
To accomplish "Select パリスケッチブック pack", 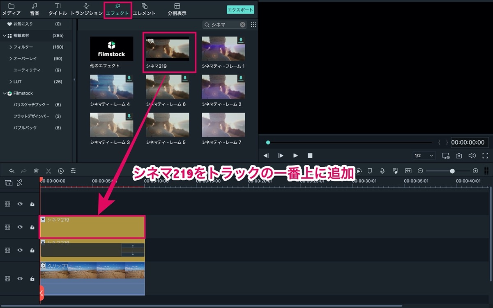I will 31,105.
